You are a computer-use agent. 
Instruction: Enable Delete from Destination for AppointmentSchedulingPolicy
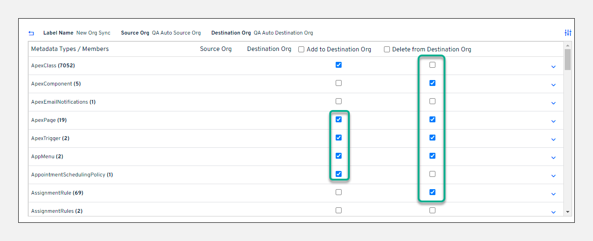tap(432, 174)
